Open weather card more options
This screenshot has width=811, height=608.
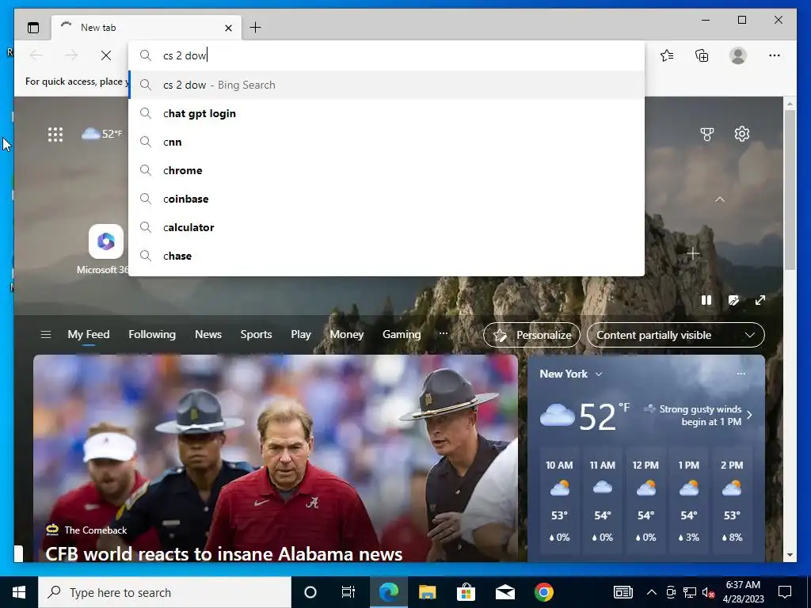(x=741, y=374)
